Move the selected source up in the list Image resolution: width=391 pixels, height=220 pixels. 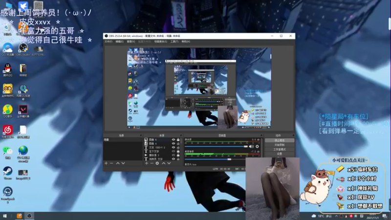click(x=164, y=163)
